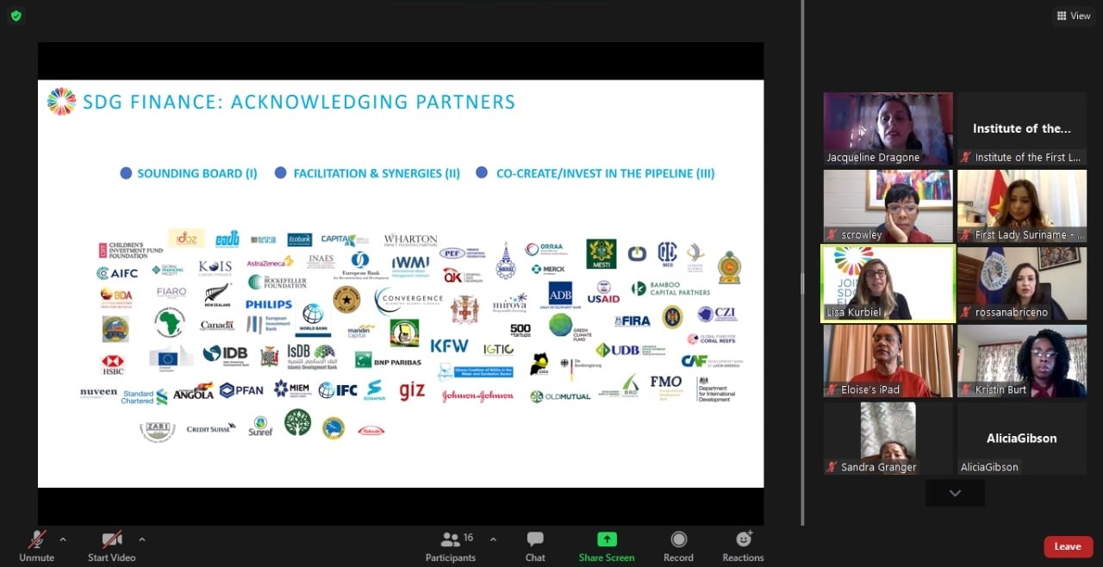Viewport: 1103px width, 567px height.
Task: Select First Lady Suriname's video tile
Action: [x=1022, y=206]
